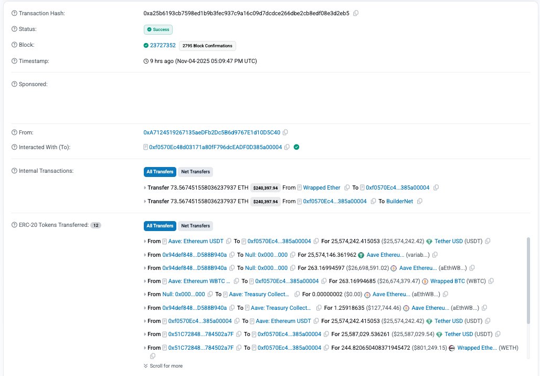Click the Wrapped Ether WETH token icon
Screen dimensions: 540x376
452,348
